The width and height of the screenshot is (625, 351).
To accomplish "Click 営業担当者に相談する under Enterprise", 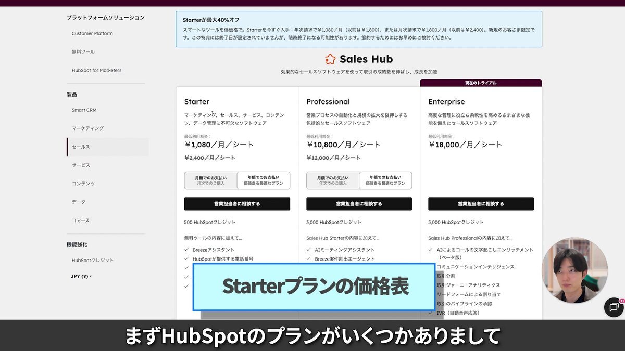I will point(480,203).
